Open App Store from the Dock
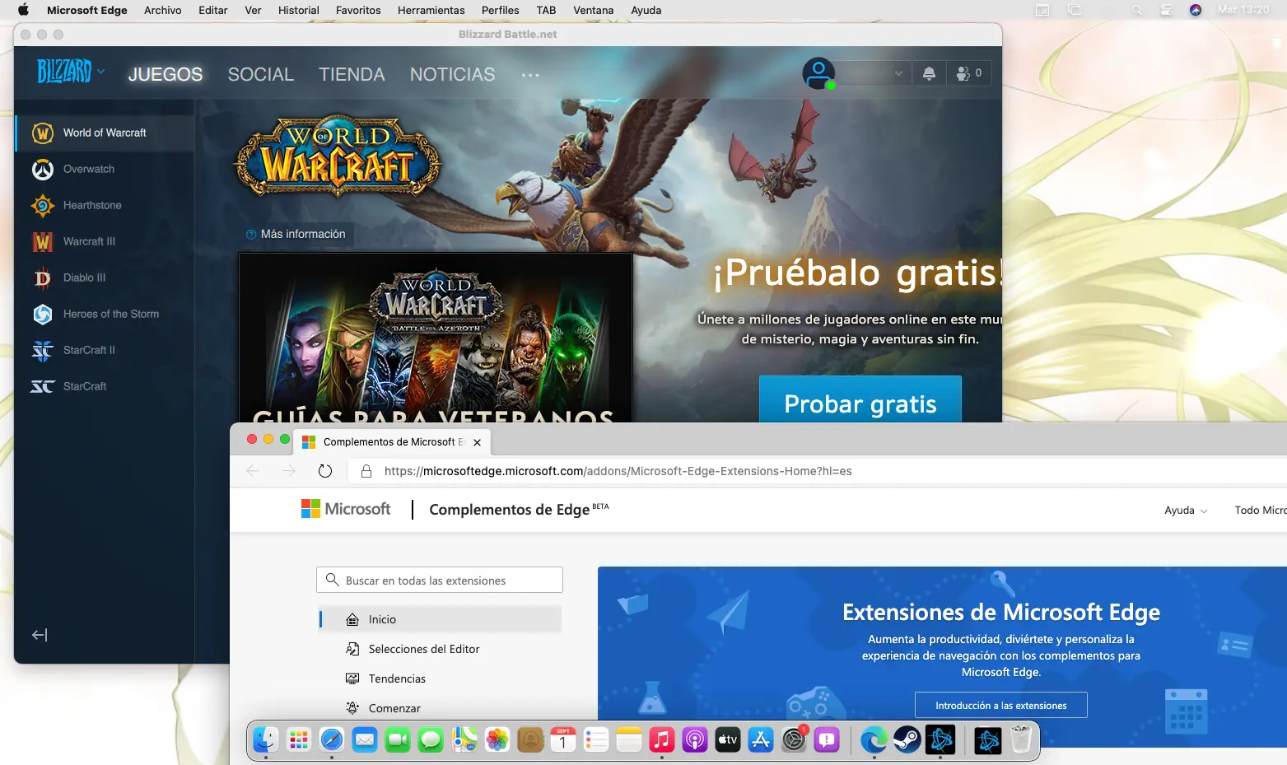Screen dimensions: 1287x765 point(761,739)
